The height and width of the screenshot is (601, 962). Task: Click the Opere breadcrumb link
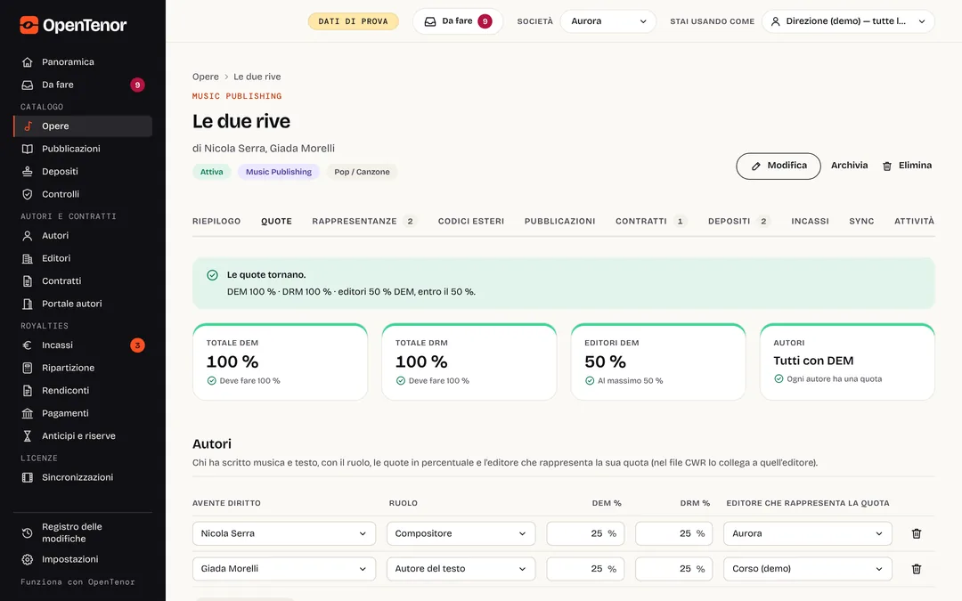click(206, 77)
